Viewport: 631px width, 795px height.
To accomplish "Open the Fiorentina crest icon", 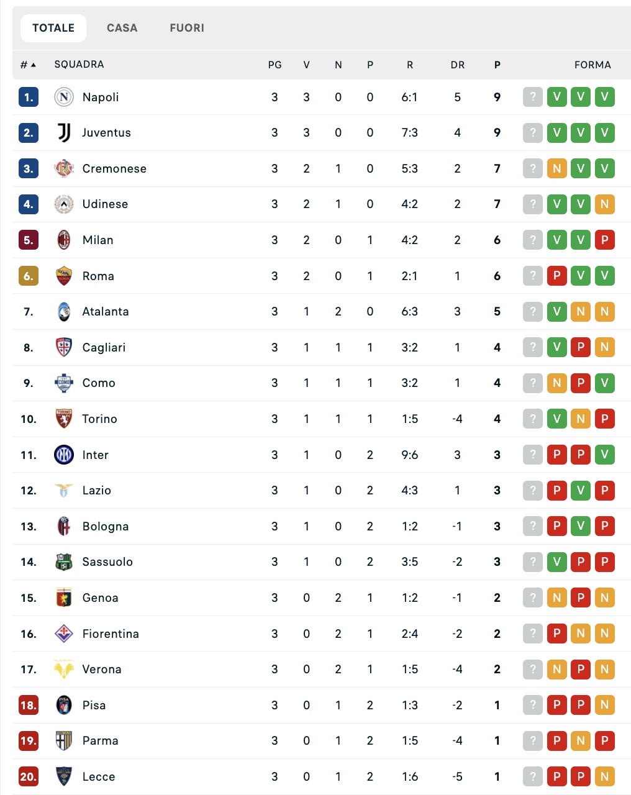I will (x=64, y=634).
